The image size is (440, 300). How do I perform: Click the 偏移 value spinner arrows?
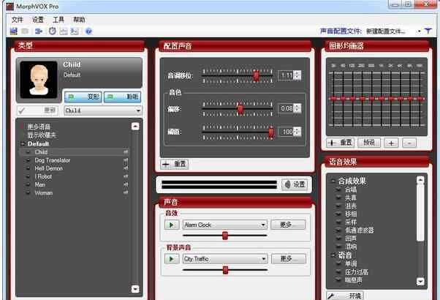pos(298,108)
